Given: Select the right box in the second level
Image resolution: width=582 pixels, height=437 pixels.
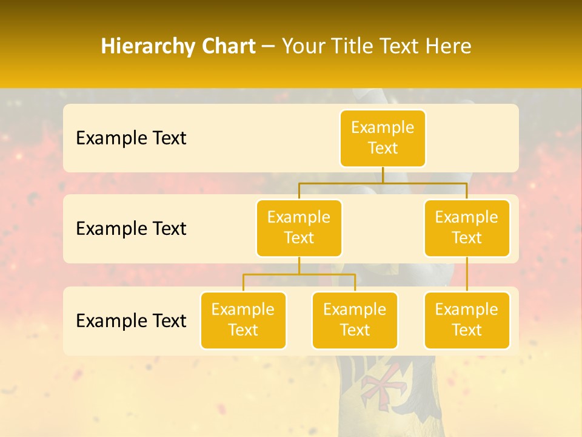Looking at the screenshot, I should point(467,228).
